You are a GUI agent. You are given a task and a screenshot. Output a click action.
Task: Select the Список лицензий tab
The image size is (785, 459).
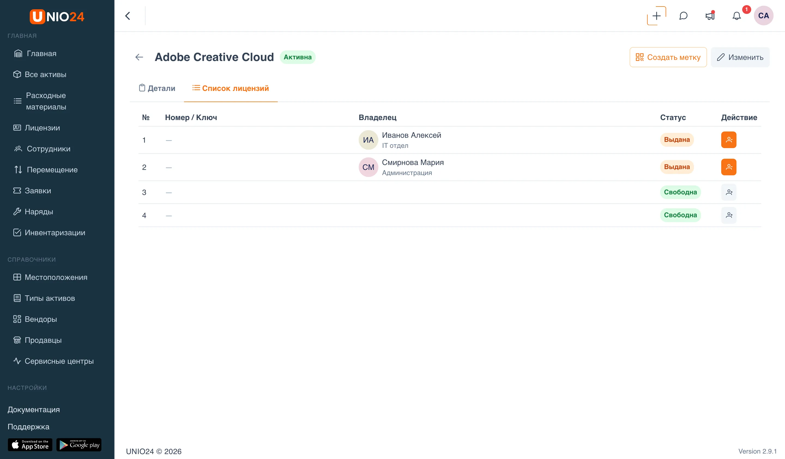231,88
